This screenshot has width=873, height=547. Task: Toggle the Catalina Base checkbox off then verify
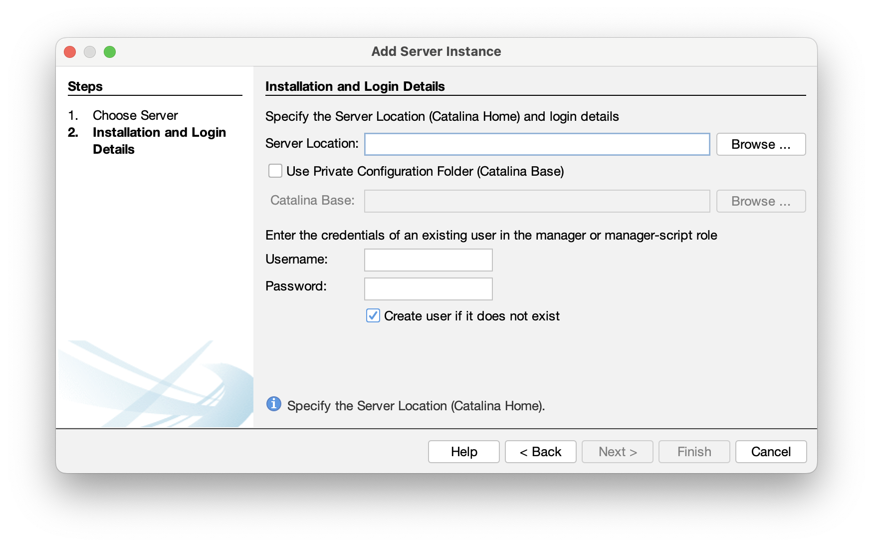point(275,171)
